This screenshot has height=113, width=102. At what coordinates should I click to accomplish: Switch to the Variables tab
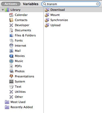coord(30,4)
